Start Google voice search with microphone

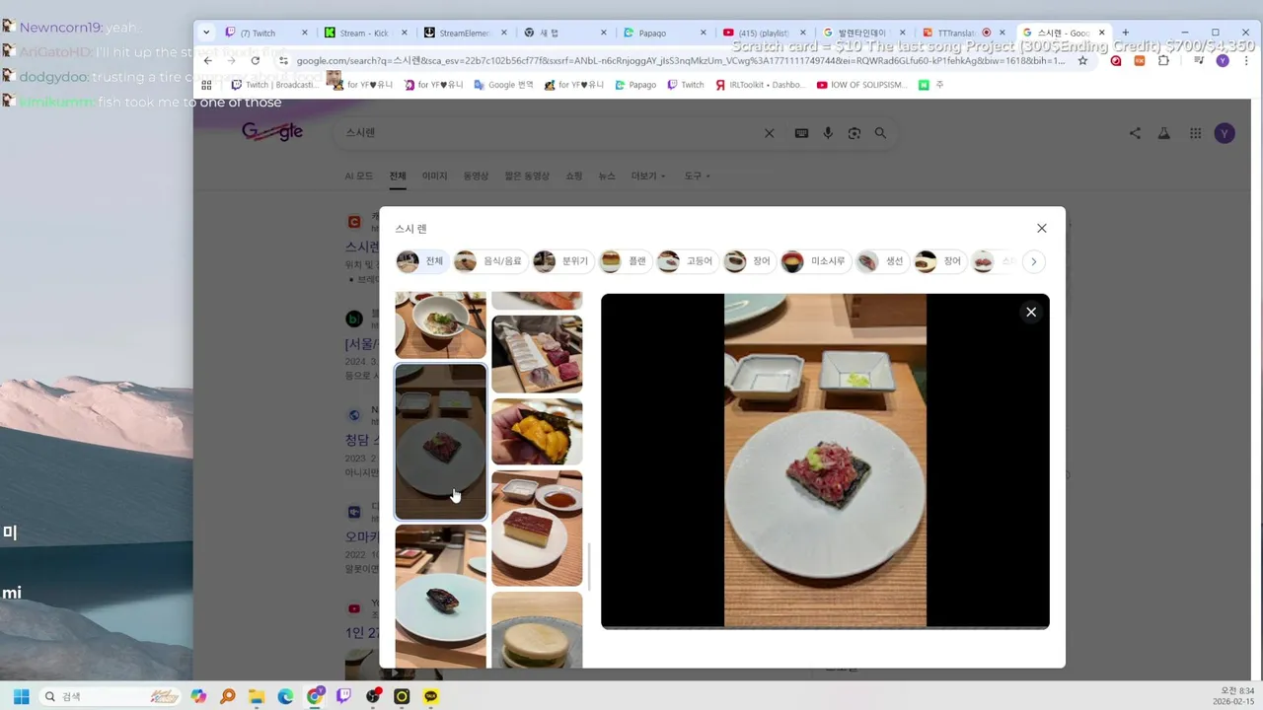point(828,133)
